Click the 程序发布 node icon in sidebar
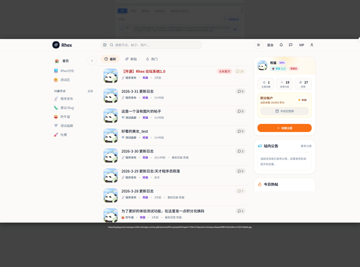The width and height of the screenshot is (360, 267). (x=56, y=99)
